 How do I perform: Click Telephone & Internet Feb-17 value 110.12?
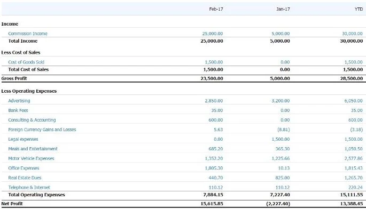point(216,187)
